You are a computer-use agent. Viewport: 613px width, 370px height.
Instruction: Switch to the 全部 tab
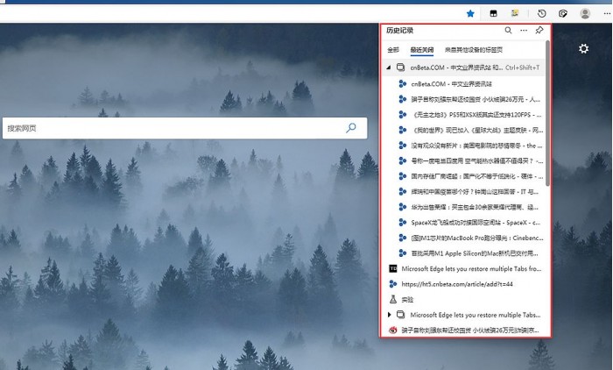coord(393,50)
